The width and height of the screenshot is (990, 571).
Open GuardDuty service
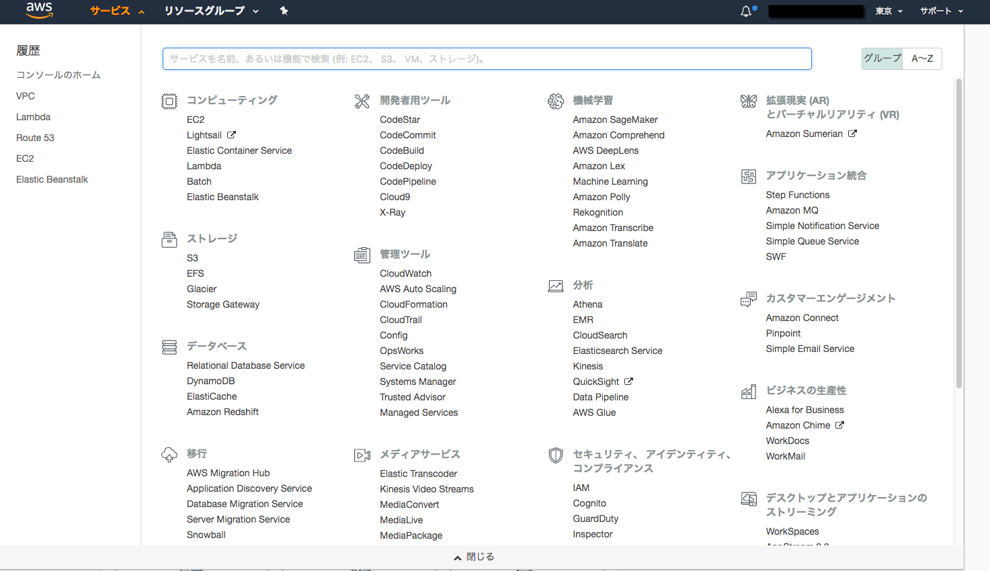click(x=596, y=519)
